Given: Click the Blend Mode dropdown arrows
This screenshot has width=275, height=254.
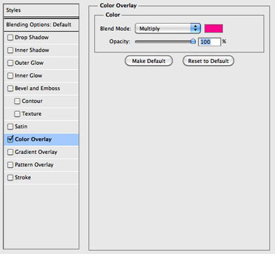Looking at the screenshot, I should [x=196, y=28].
